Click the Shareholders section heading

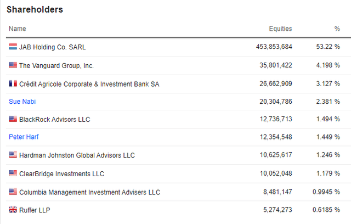[36, 9]
